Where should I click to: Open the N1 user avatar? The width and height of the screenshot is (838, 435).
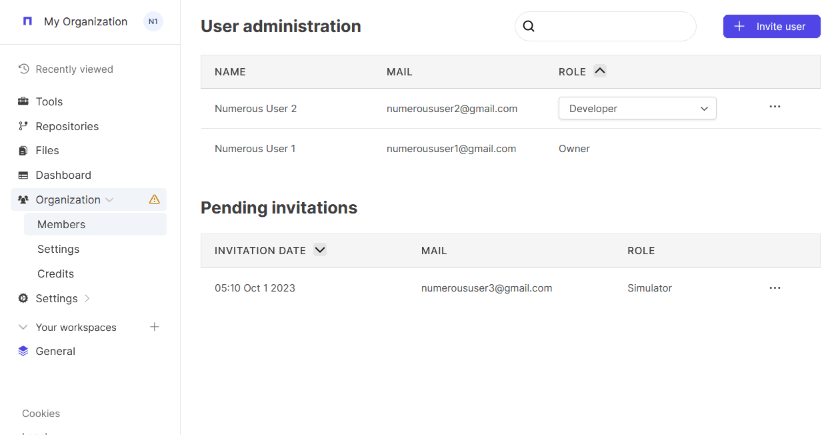coord(153,21)
